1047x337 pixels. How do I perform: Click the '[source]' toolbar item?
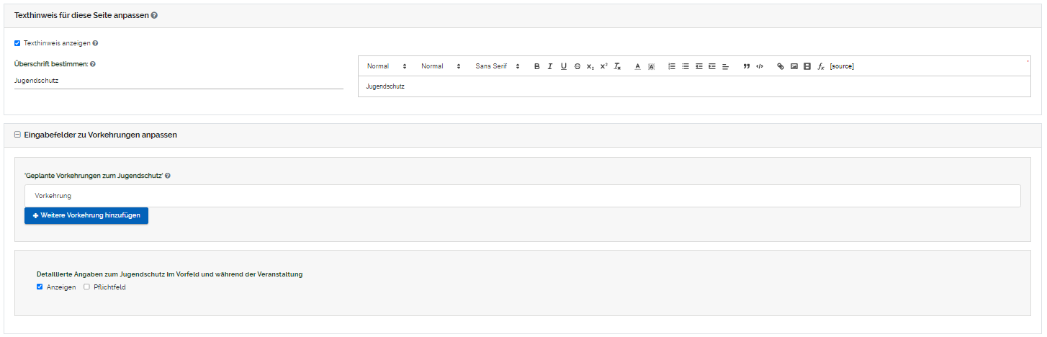pos(842,66)
